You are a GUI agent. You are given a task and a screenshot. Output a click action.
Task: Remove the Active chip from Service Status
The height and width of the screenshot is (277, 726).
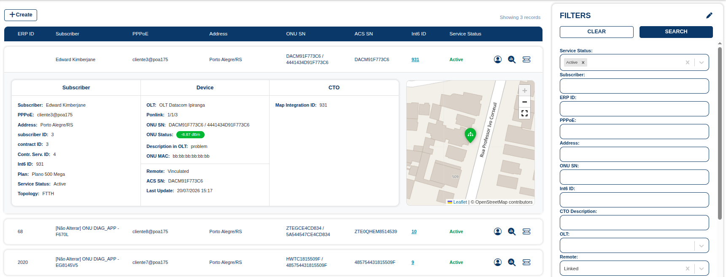[583, 62]
